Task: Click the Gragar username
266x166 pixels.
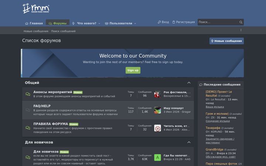Action: point(186,112)
